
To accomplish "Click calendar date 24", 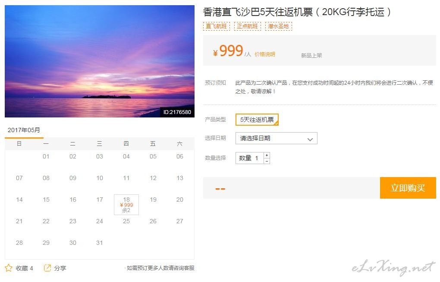I will 100,222.
